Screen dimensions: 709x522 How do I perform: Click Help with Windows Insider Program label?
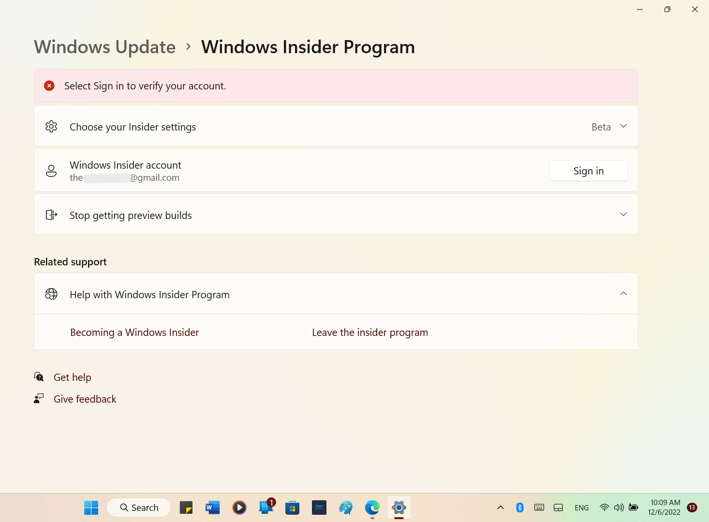click(x=149, y=295)
